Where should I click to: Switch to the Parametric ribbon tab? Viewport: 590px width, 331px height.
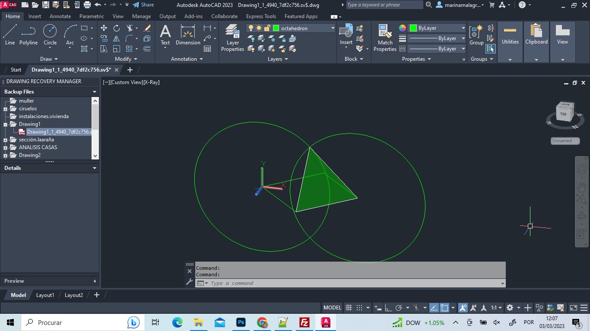(92, 16)
